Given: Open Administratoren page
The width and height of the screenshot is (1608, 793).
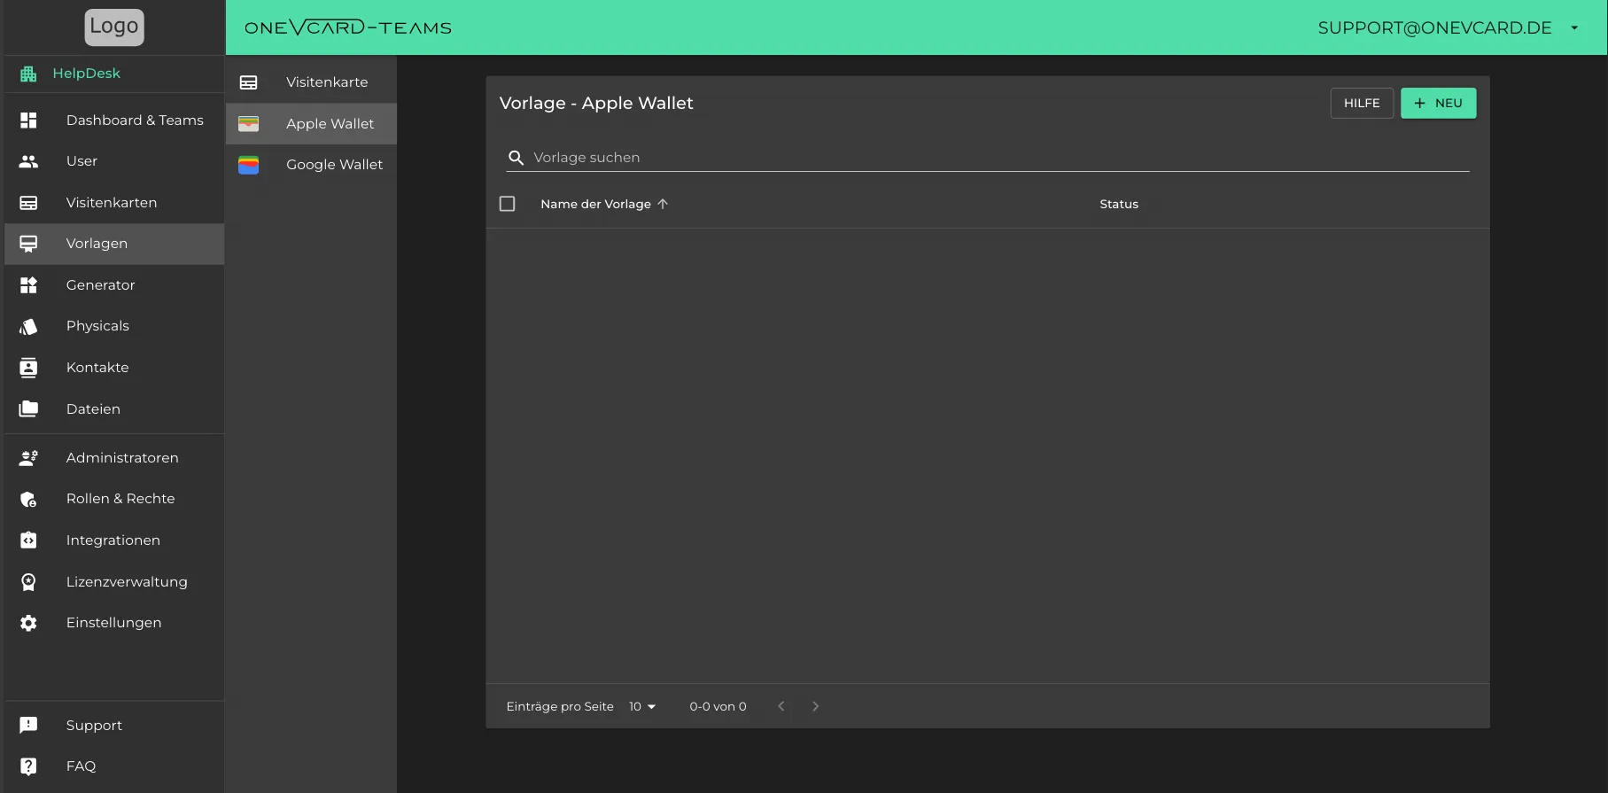Looking at the screenshot, I should pyautogui.click(x=114, y=458).
